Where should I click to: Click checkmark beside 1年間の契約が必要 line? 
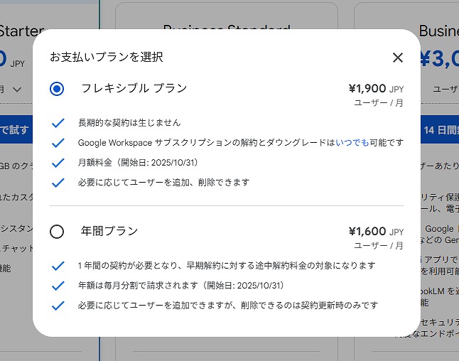tap(58, 266)
